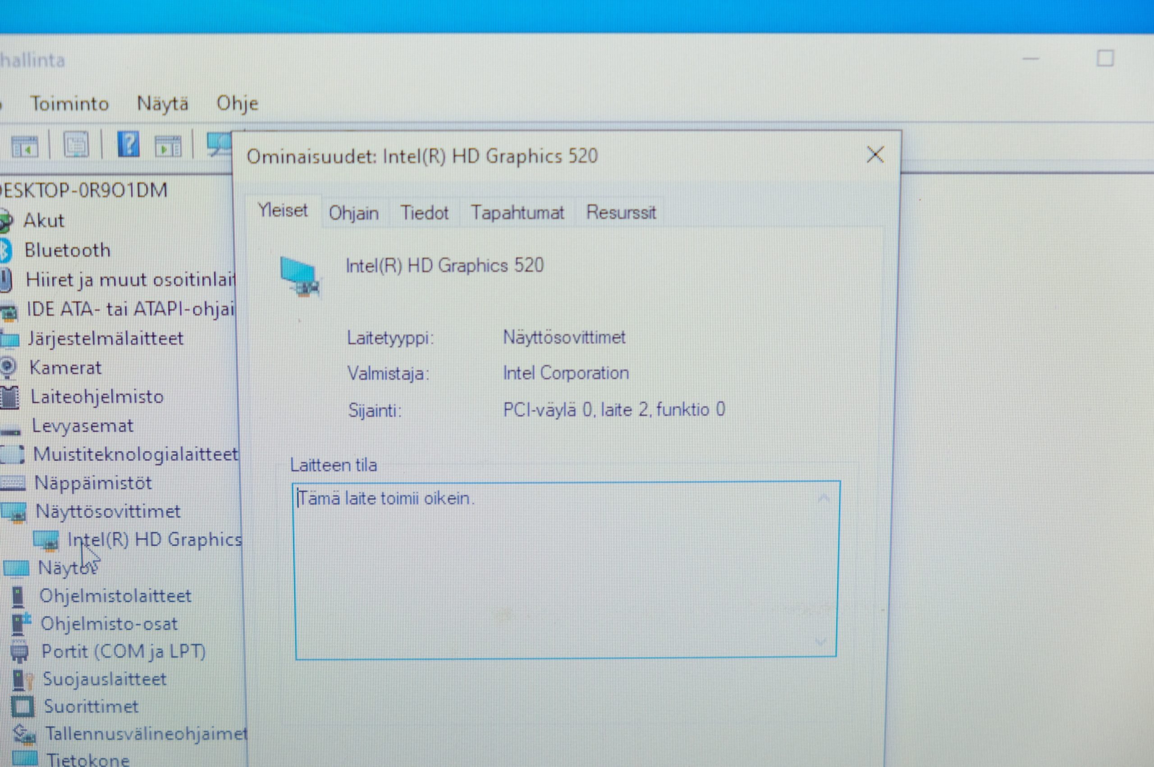Select the Kamerat category
The image size is (1154, 767).
point(65,367)
